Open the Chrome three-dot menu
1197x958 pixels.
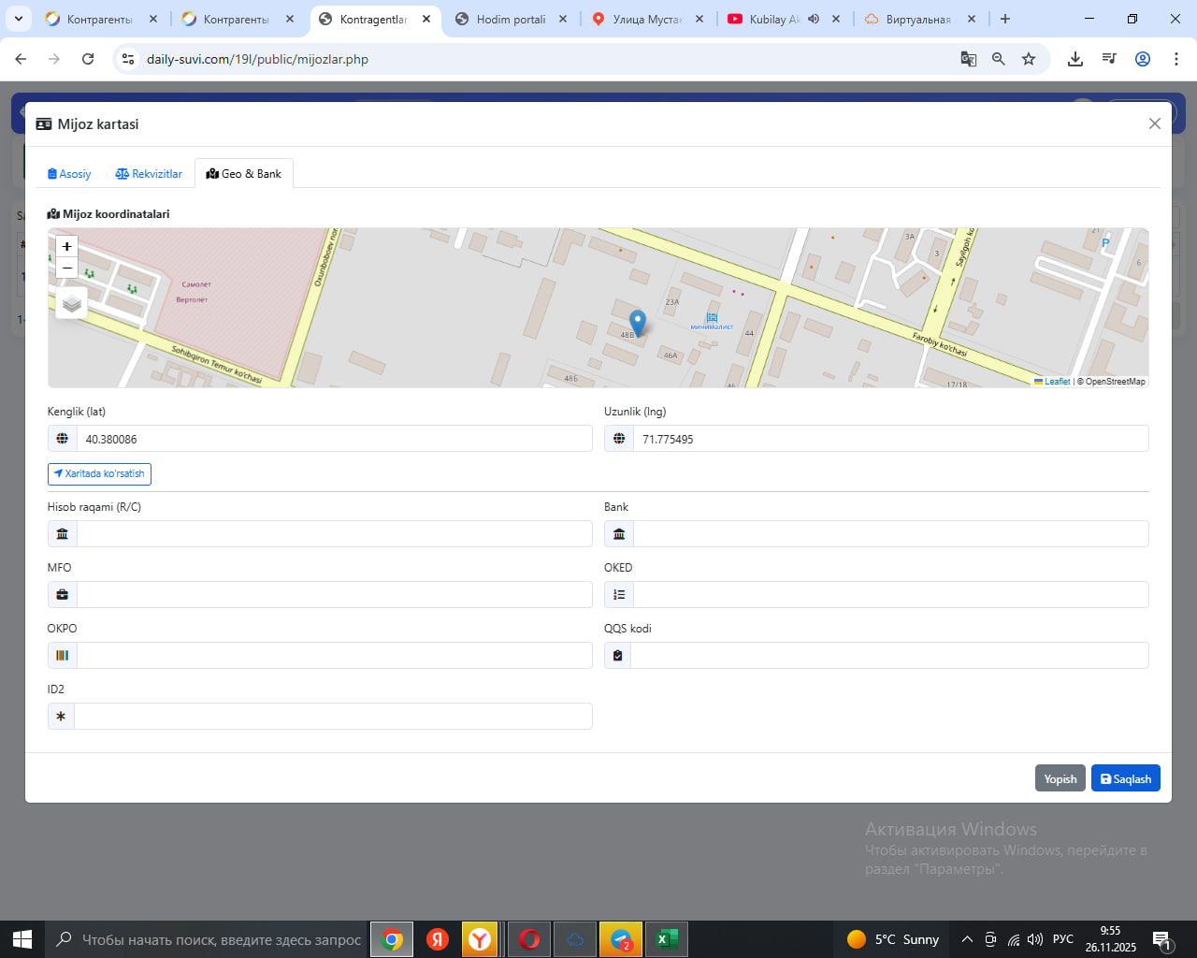[x=1175, y=59]
